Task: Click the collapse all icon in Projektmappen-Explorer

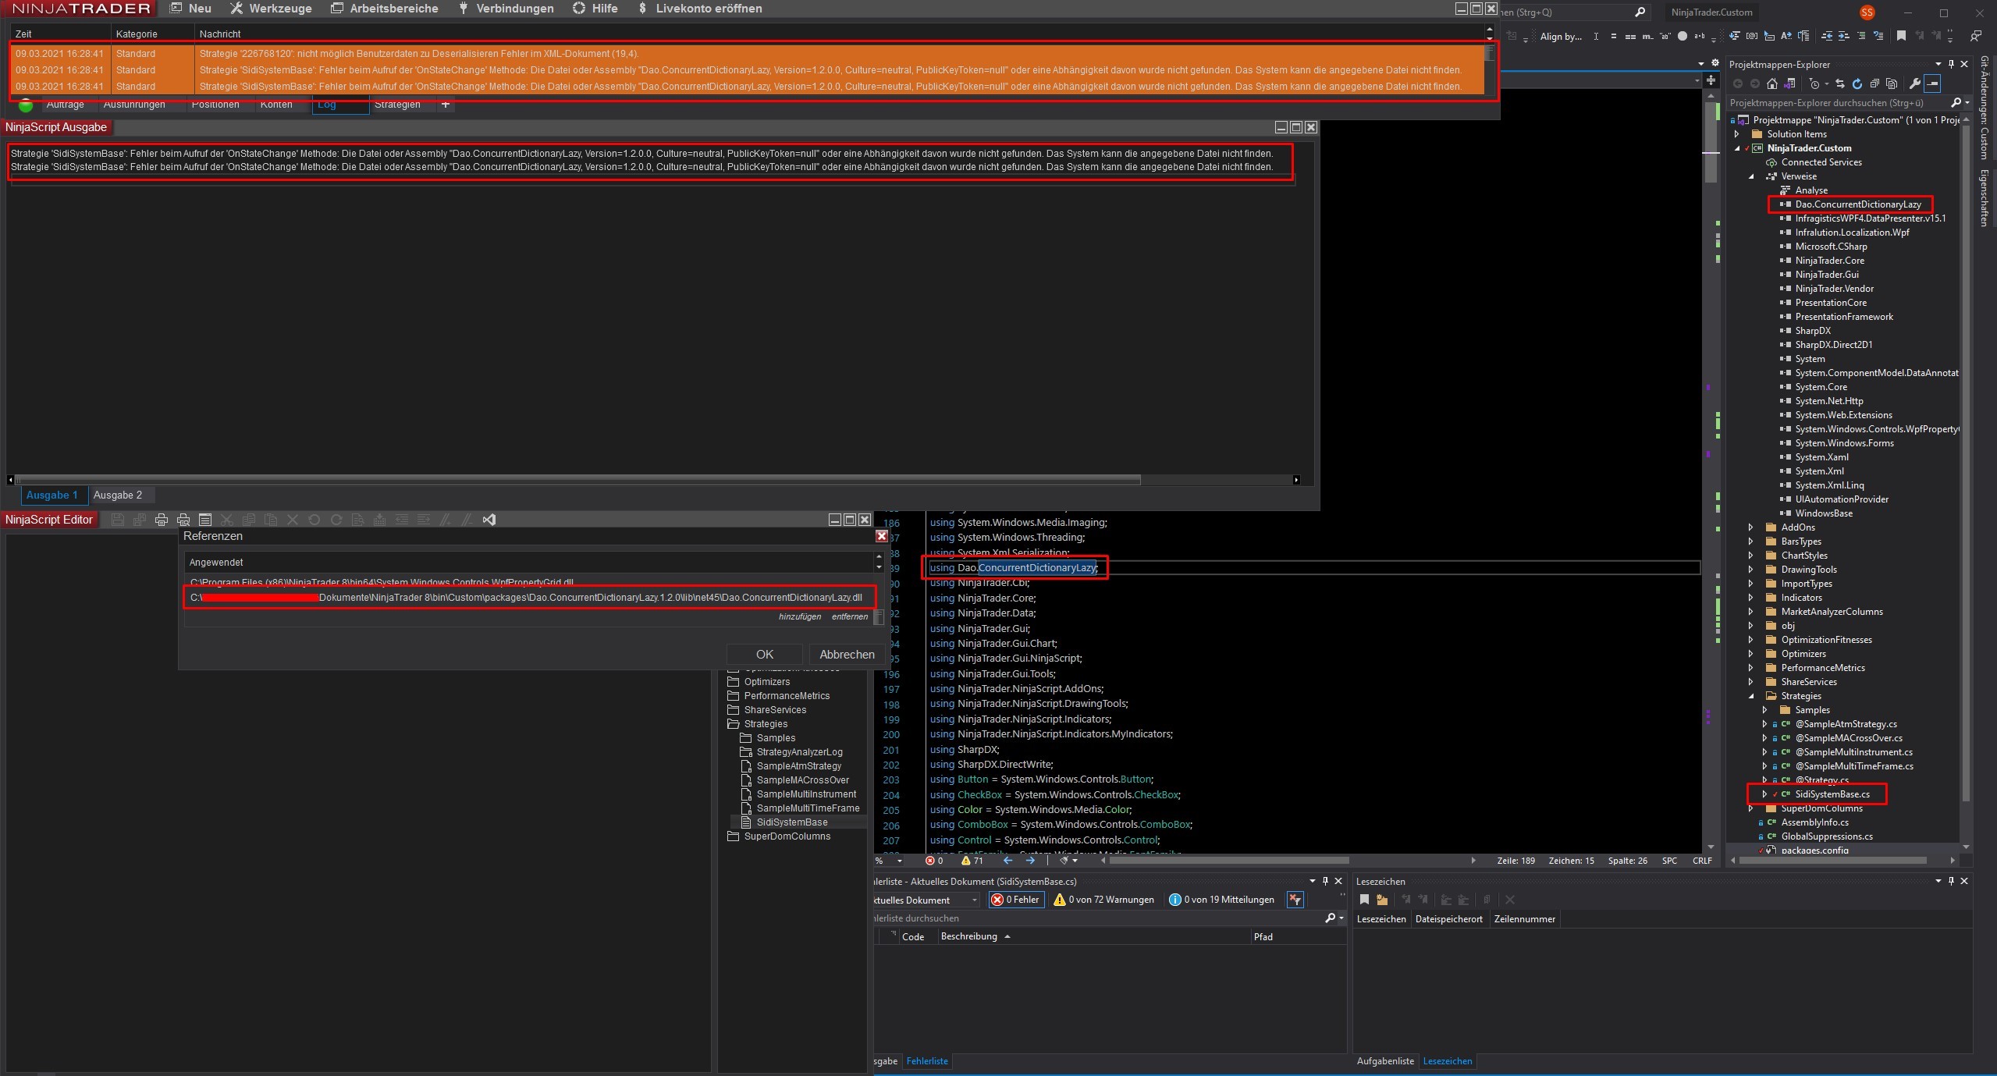Action: tap(1874, 83)
